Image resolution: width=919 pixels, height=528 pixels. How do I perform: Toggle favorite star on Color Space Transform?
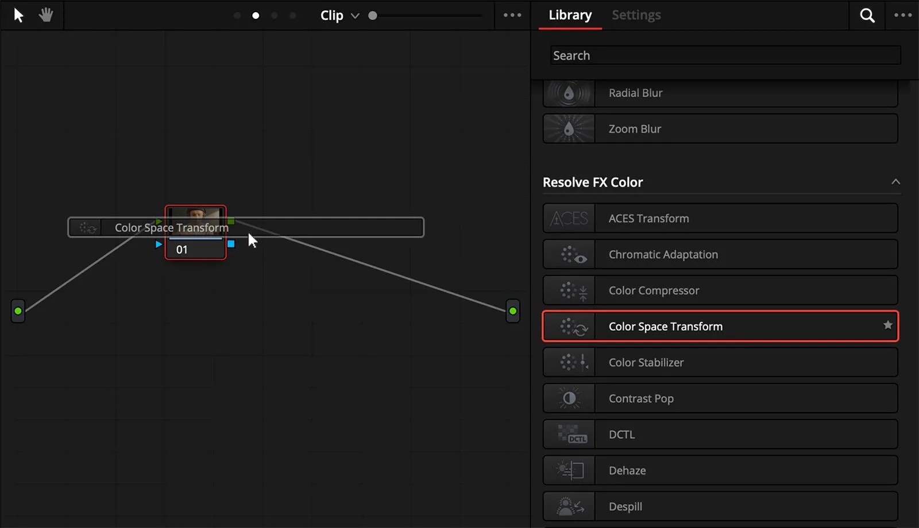[x=887, y=325]
